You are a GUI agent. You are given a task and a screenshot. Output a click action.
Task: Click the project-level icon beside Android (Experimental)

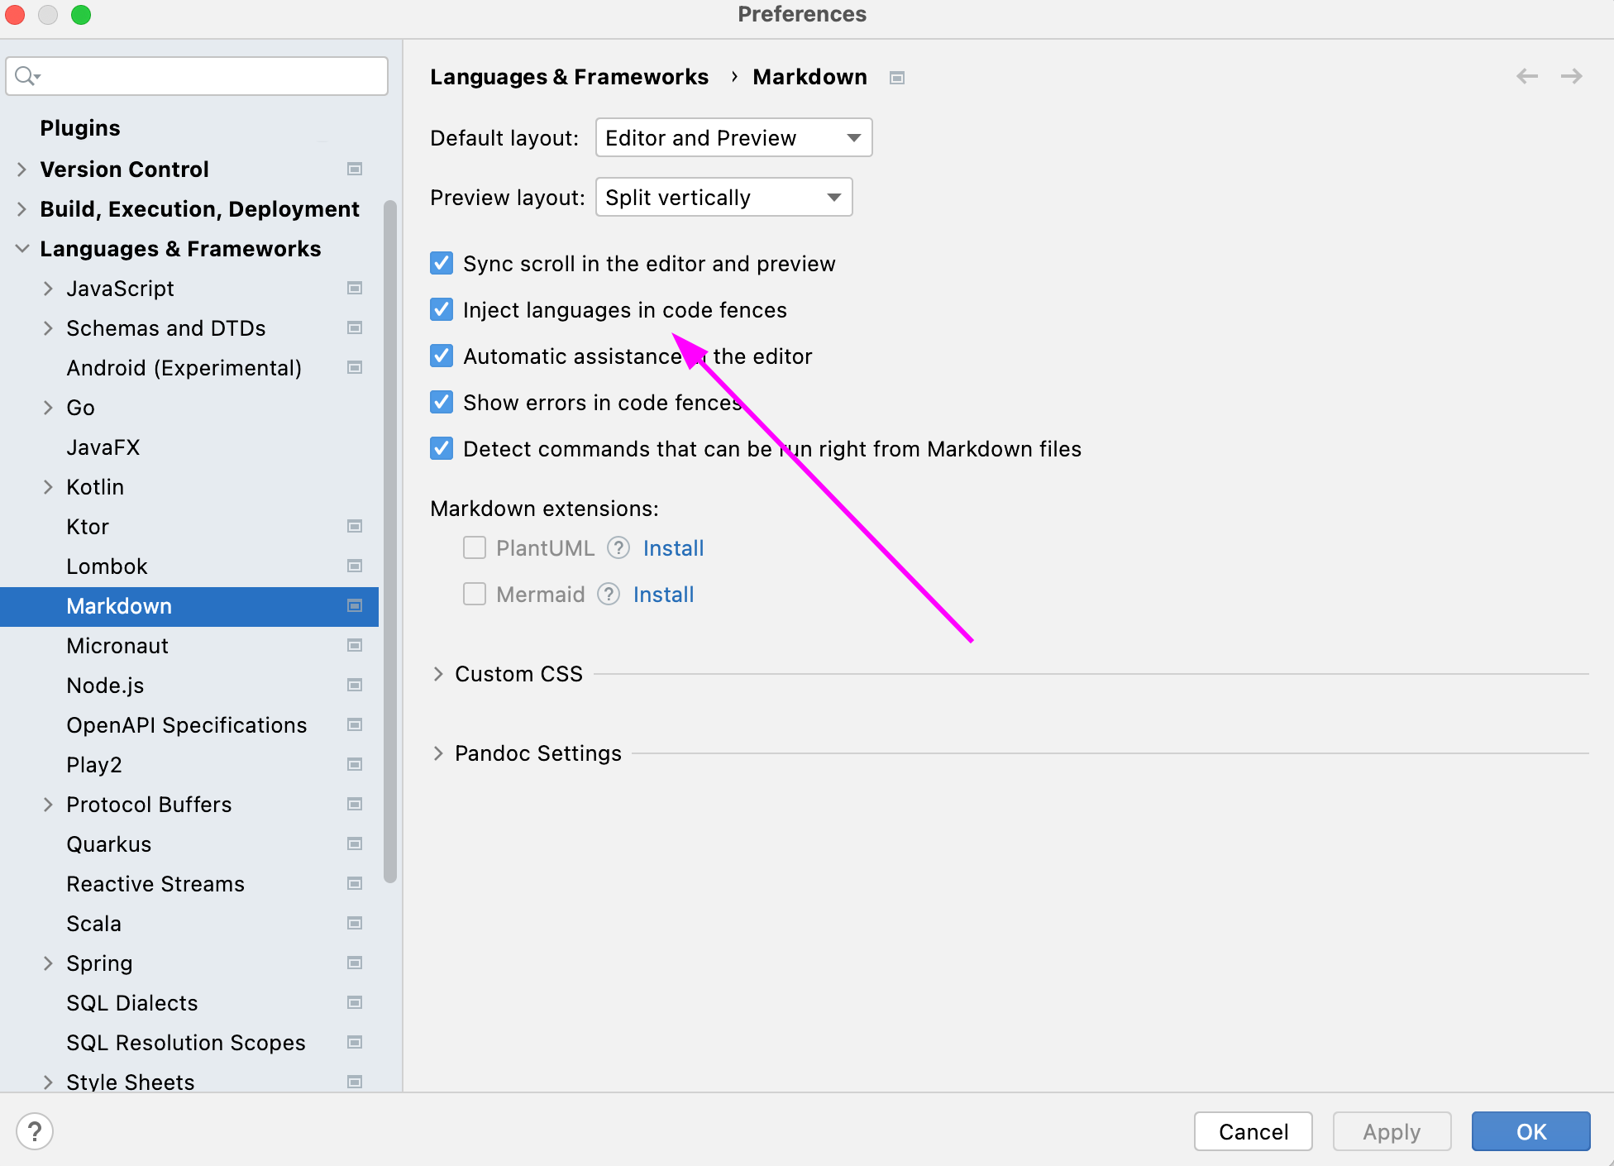[x=355, y=367]
